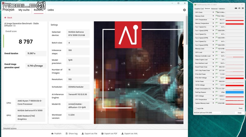Publish the benchmark result
The image size is (246, 137).
[56, 134]
